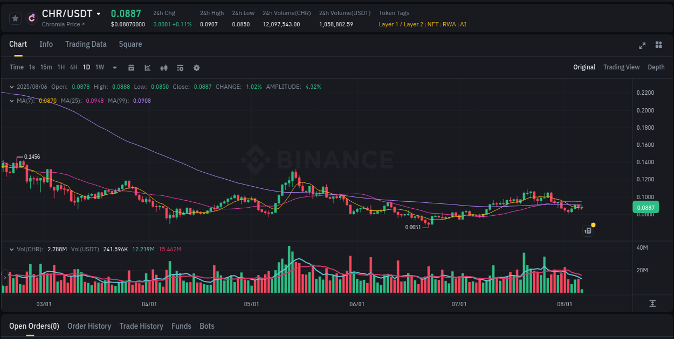Click the trade history panel icon on chart
This screenshot has height=339, width=674.
pos(587,230)
